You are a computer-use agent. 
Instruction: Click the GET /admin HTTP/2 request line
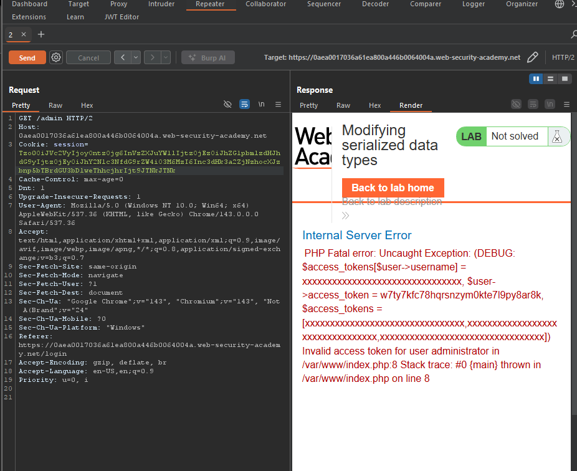click(x=55, y=118)
